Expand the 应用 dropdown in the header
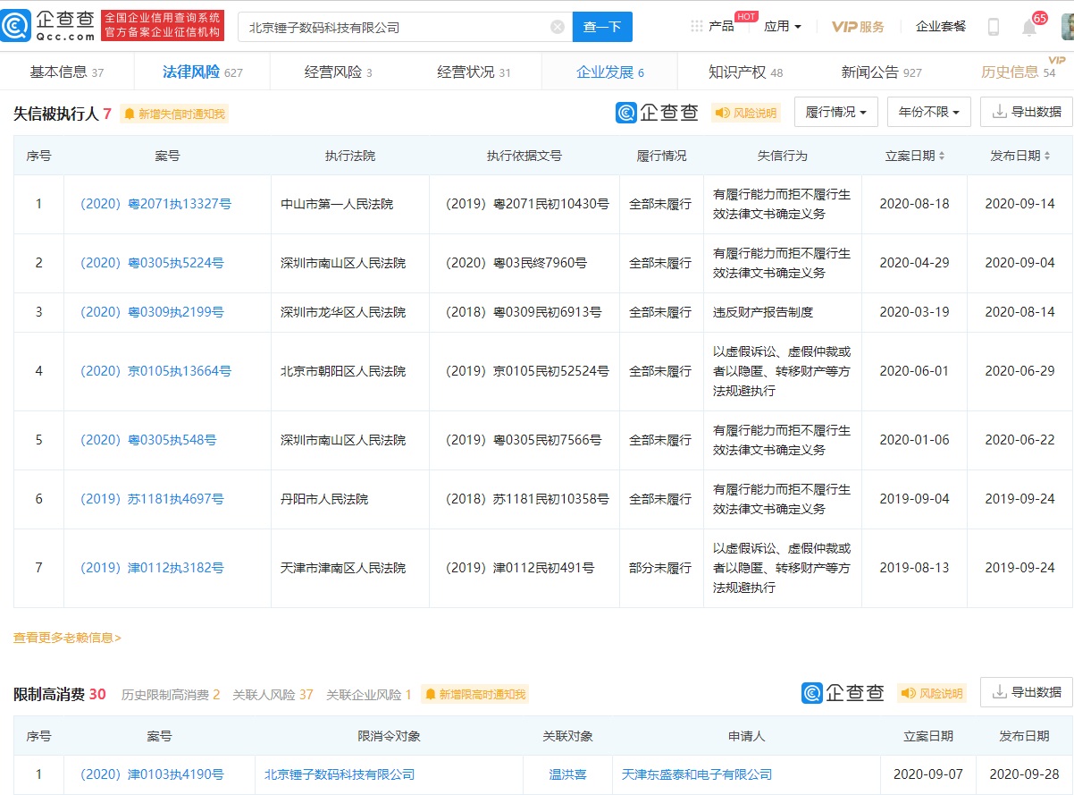The image size is (1074, 795). pos(782,26)
